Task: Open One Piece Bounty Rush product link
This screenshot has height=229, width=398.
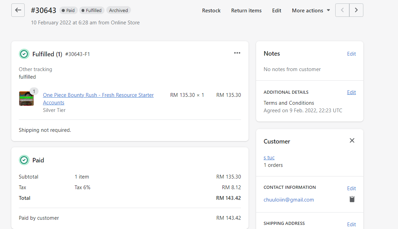Action: pos(98,99)
